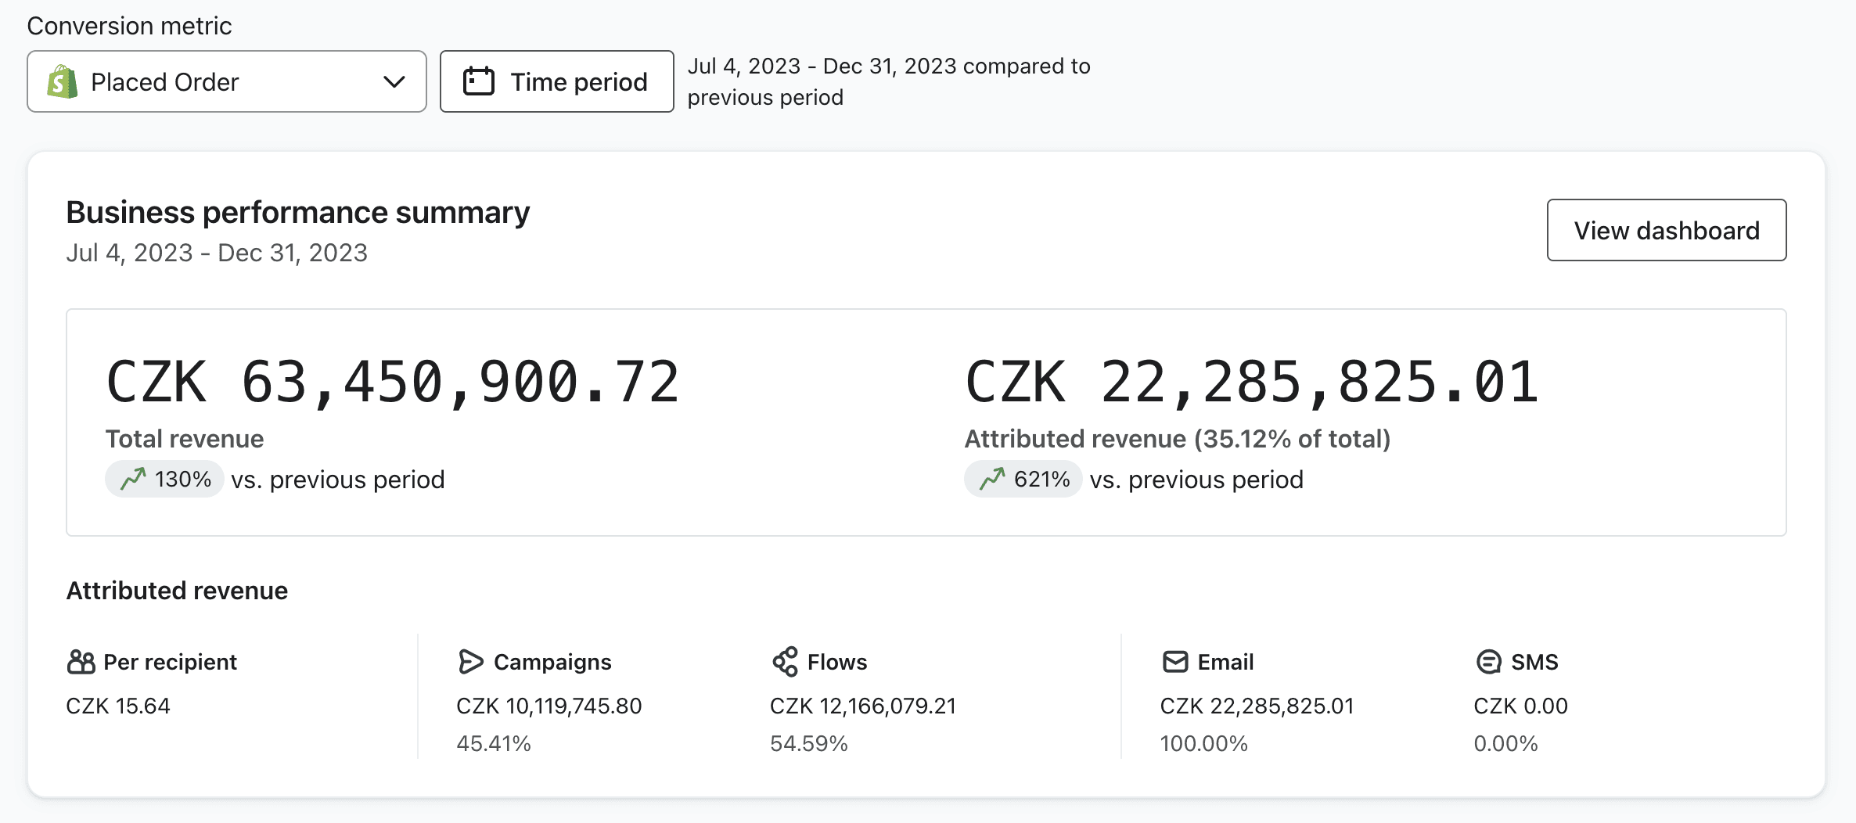Select the 130% total revenue change badge

pos(165,479)
